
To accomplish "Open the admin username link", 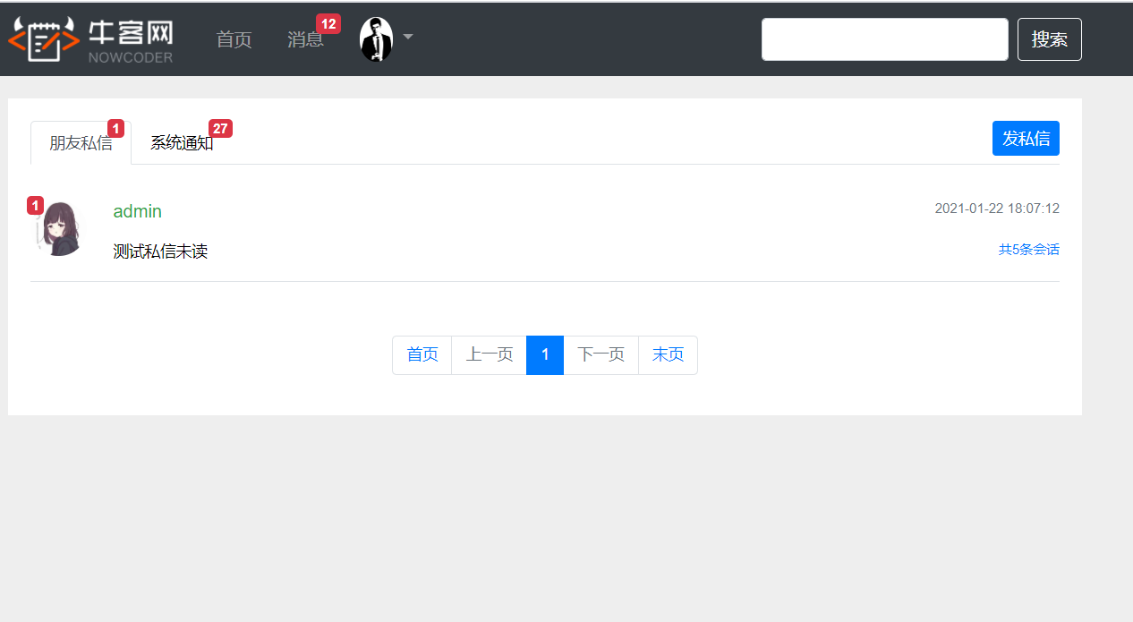I will tap(138, 211).
